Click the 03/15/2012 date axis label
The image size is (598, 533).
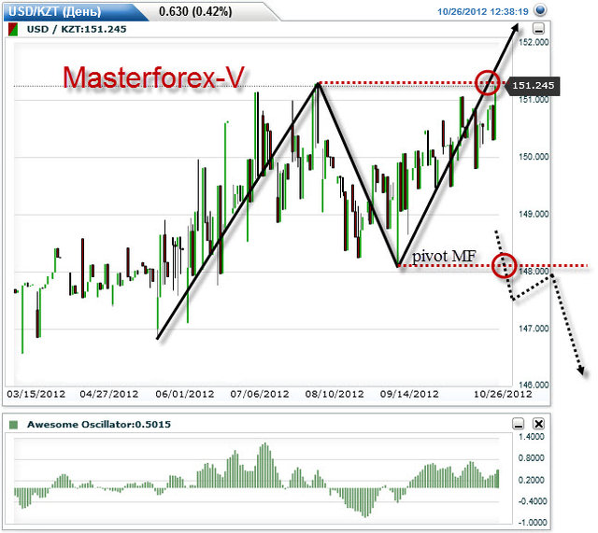click(x=36, y=394)
